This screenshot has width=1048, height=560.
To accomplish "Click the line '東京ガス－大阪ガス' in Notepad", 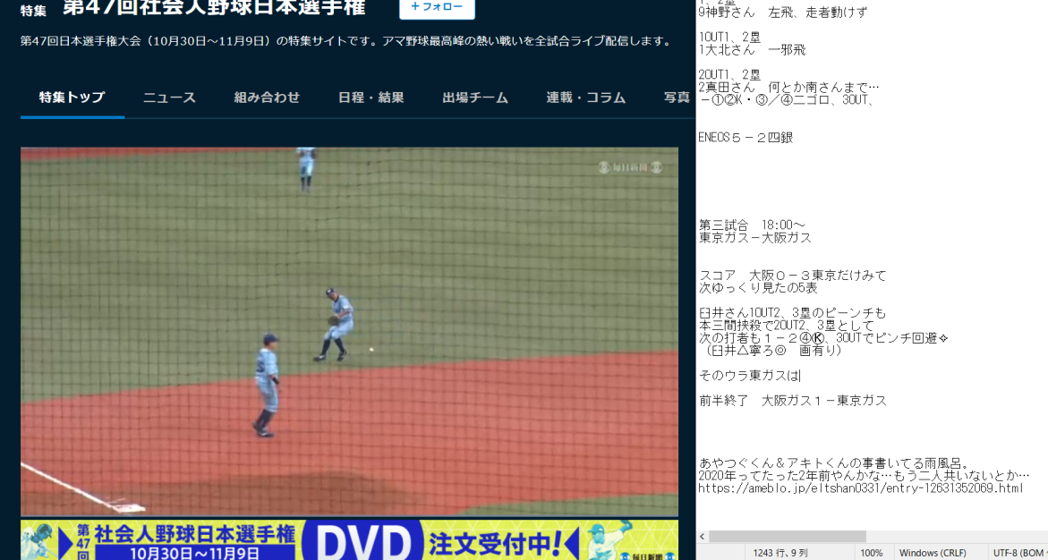I will click(755, 237).
